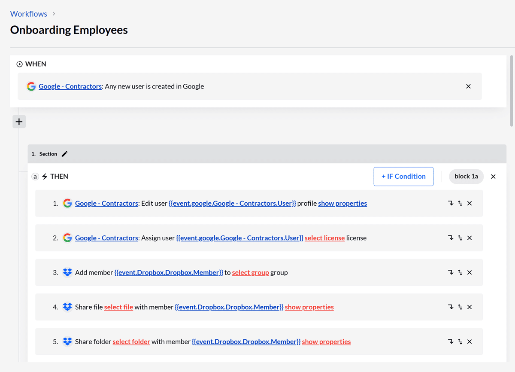Click the Dropbox member variable in Share folder step

click(246, 342)
